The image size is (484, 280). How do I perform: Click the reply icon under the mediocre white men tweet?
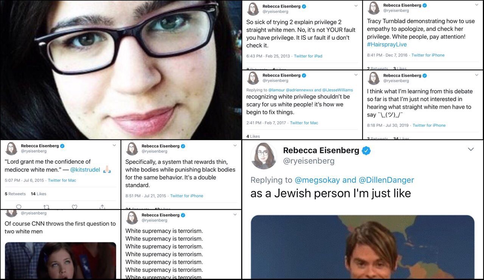click(x=19, y=207)
